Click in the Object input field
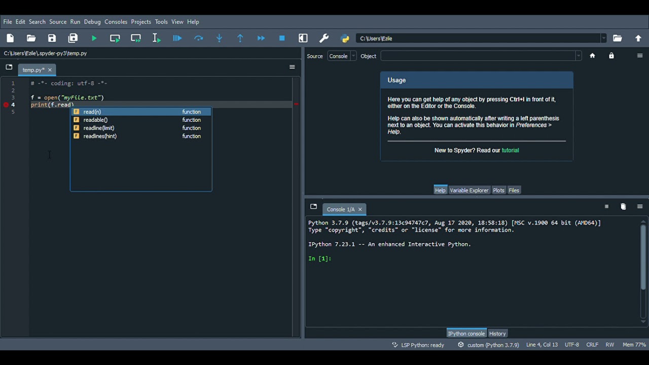This screenshot has height=365, width=649. [478, 56]
